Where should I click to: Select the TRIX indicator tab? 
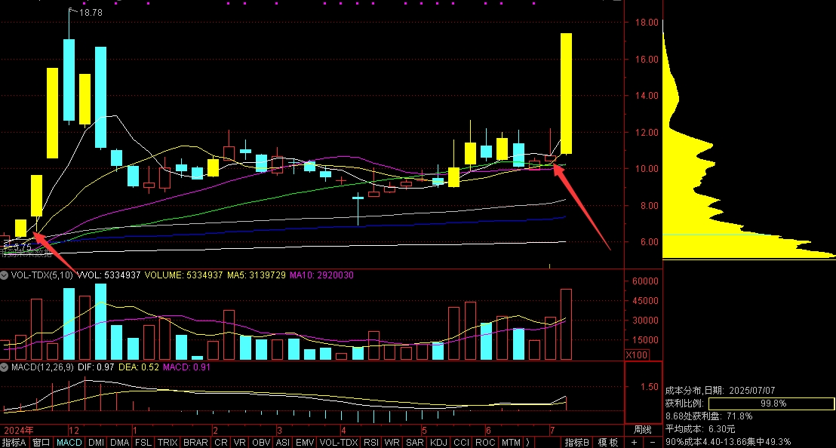click(x=168, y=443)
